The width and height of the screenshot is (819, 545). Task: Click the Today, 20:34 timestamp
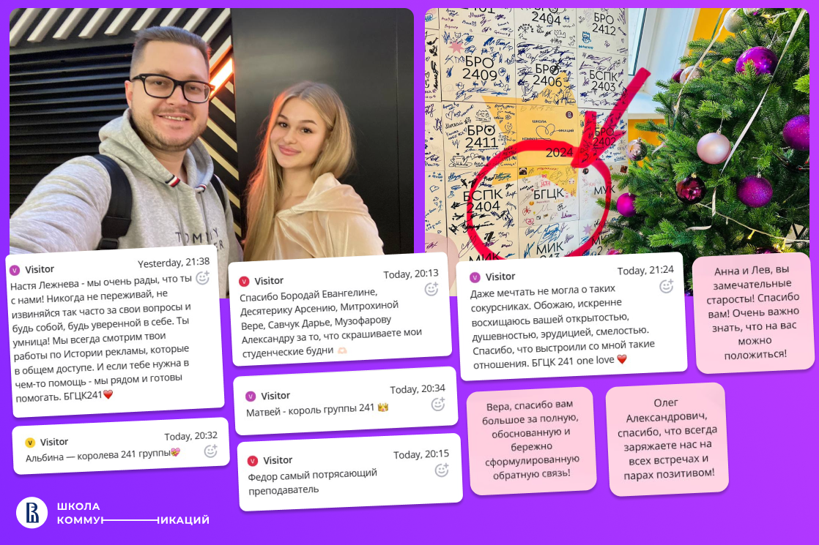418,389
